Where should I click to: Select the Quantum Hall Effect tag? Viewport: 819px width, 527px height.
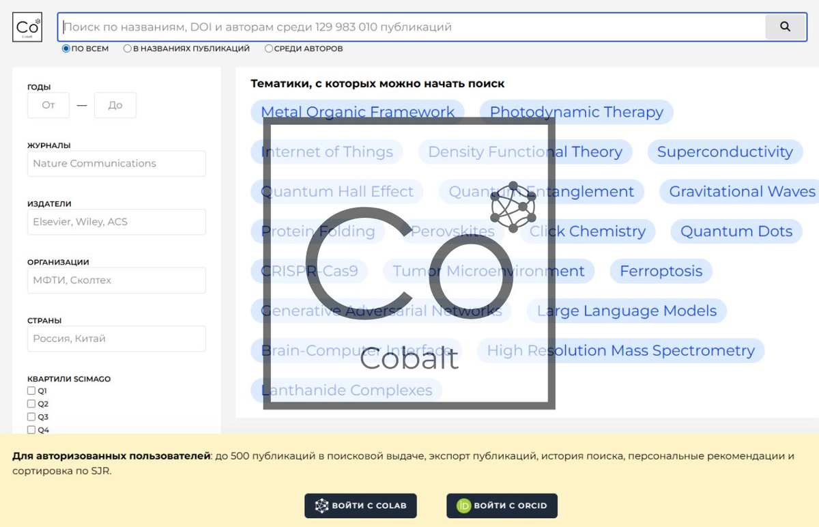pyautogui.click(x=337, y=191)
